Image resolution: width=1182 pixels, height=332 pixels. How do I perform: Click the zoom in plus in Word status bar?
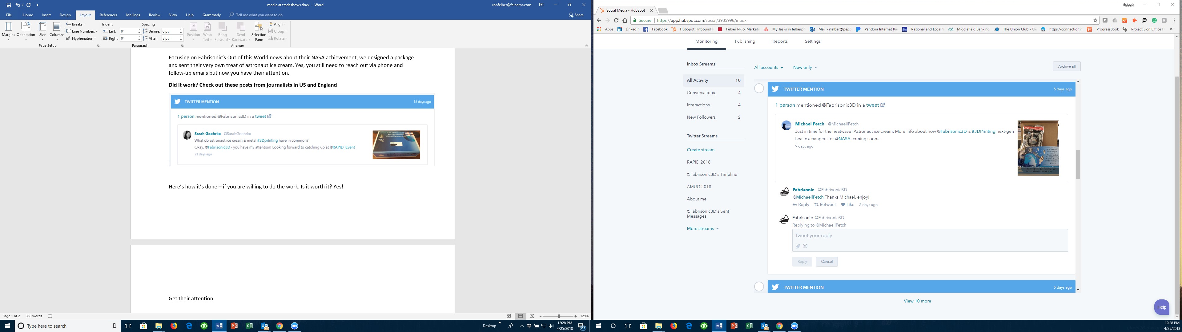[575, 316]
